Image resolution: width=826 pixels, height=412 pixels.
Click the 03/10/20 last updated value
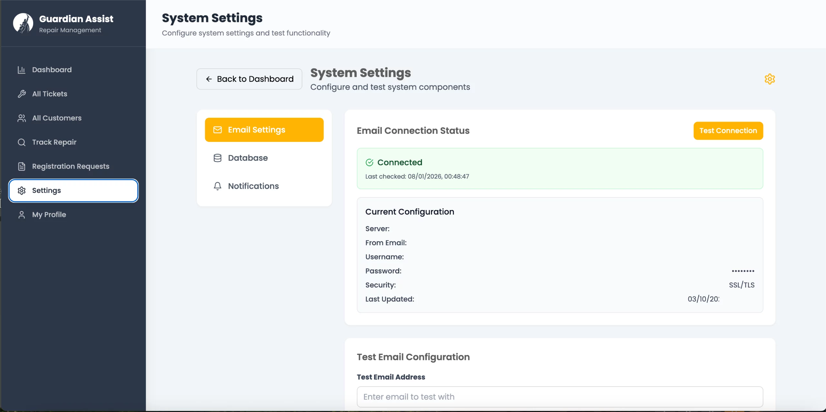click(x=703, y=299)
